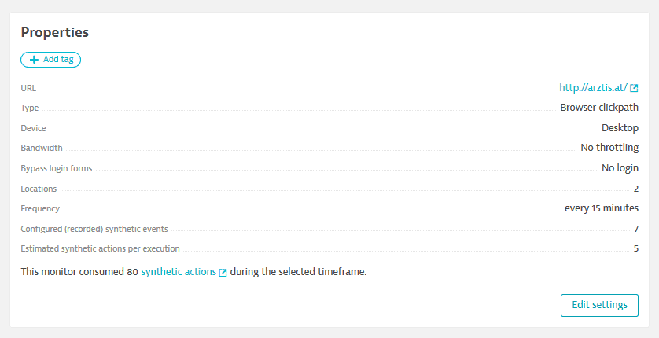Open the external link icon beside the URL
This screenshot has height=338, width=659.
pyautogui.click(x=634, y=88)
